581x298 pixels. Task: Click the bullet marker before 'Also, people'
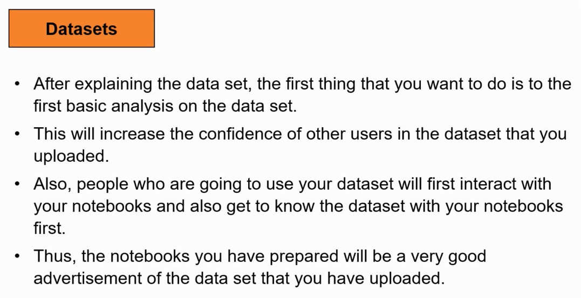click(x=18, y=184)
